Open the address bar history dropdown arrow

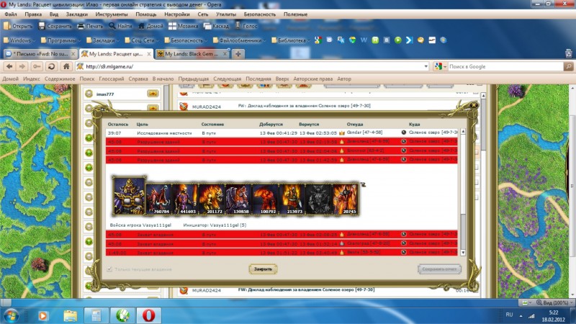click(x=426, y=66)
